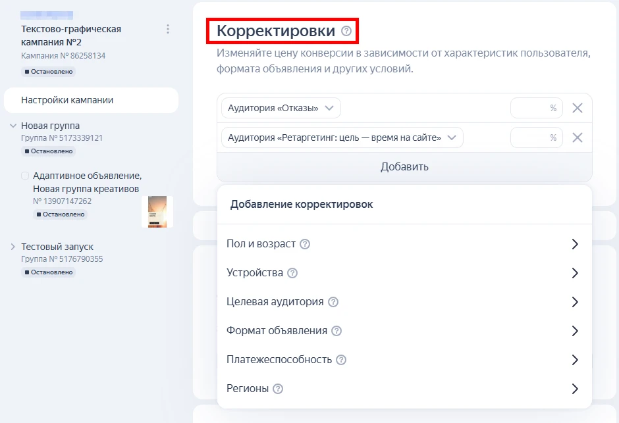Open help tooltip for Пол и возраст
This screenshot has width=619, height=423.
[x=305, y=244]
